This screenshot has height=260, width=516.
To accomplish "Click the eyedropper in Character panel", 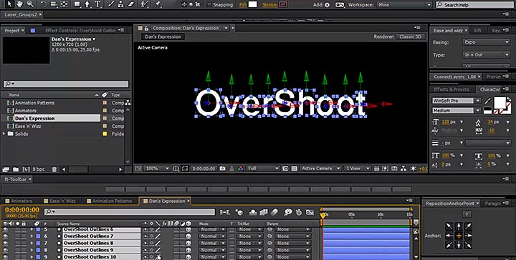I will point(487,101).
